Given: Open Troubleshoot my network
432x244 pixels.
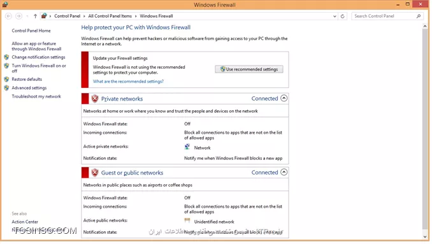Looking at the screenshot, I should 36,96.
